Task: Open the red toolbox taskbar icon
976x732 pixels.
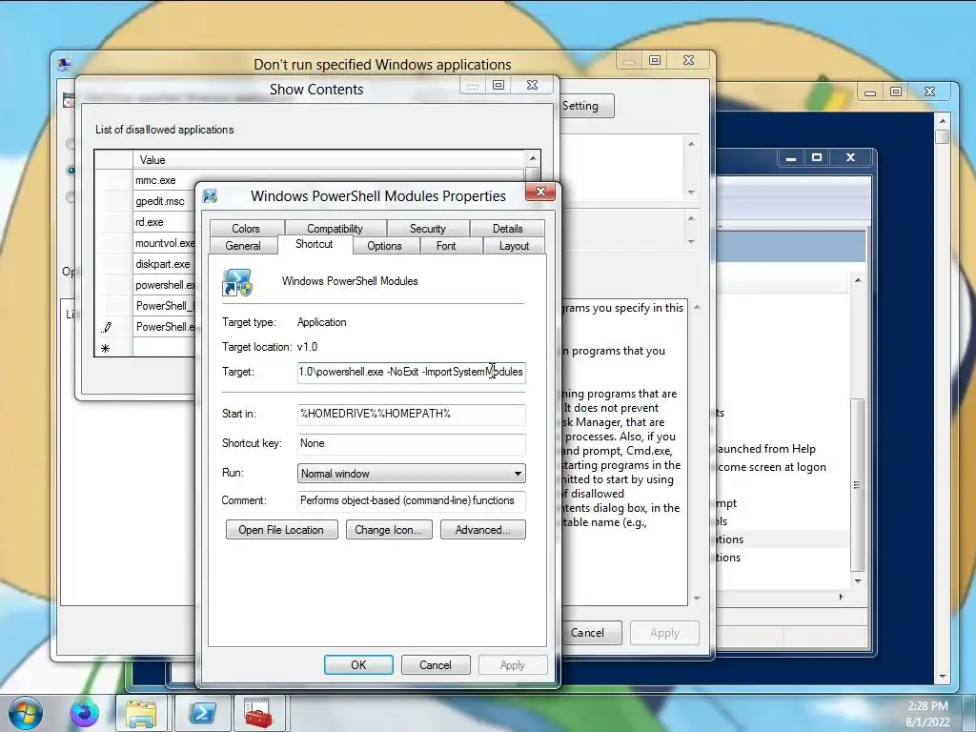Action: coord(258,713)
